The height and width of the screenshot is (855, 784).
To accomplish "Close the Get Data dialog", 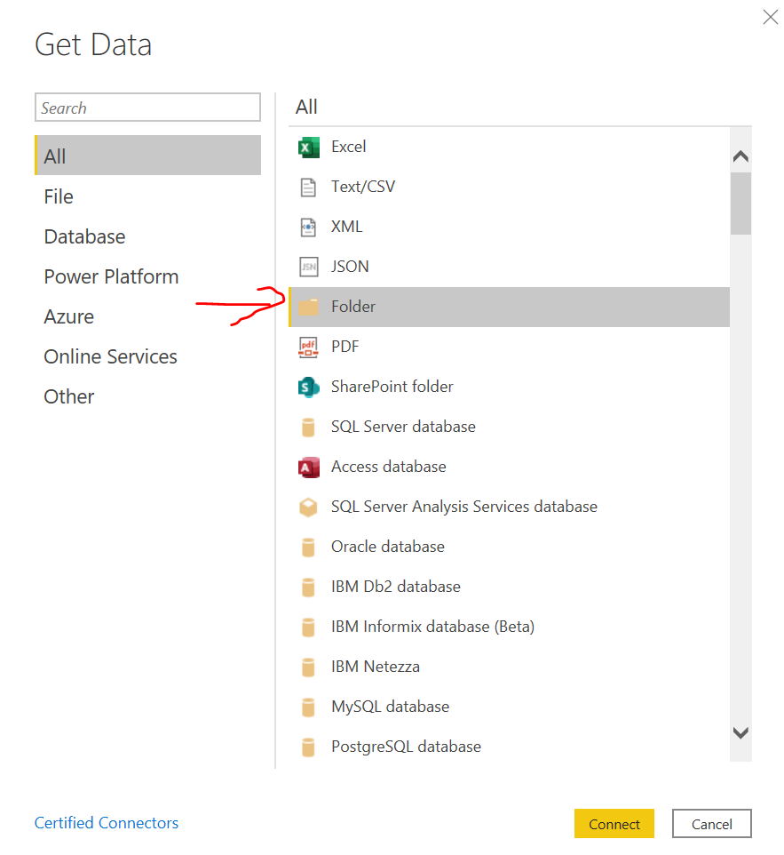I will click(x=771, y=17).
